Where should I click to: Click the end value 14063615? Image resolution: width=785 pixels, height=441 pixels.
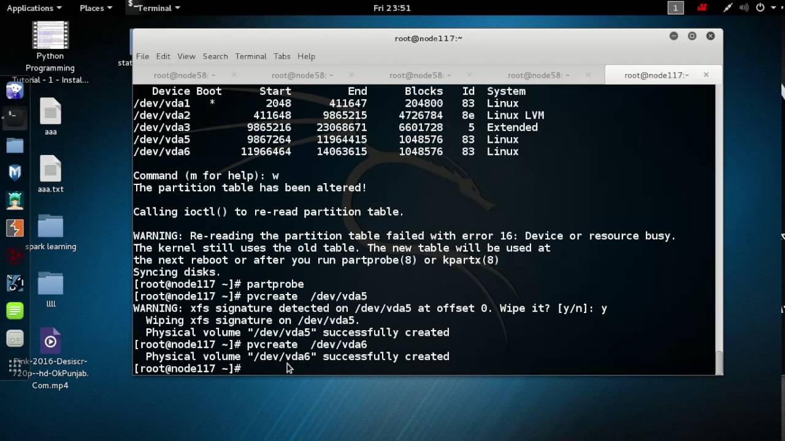[342, 151]
